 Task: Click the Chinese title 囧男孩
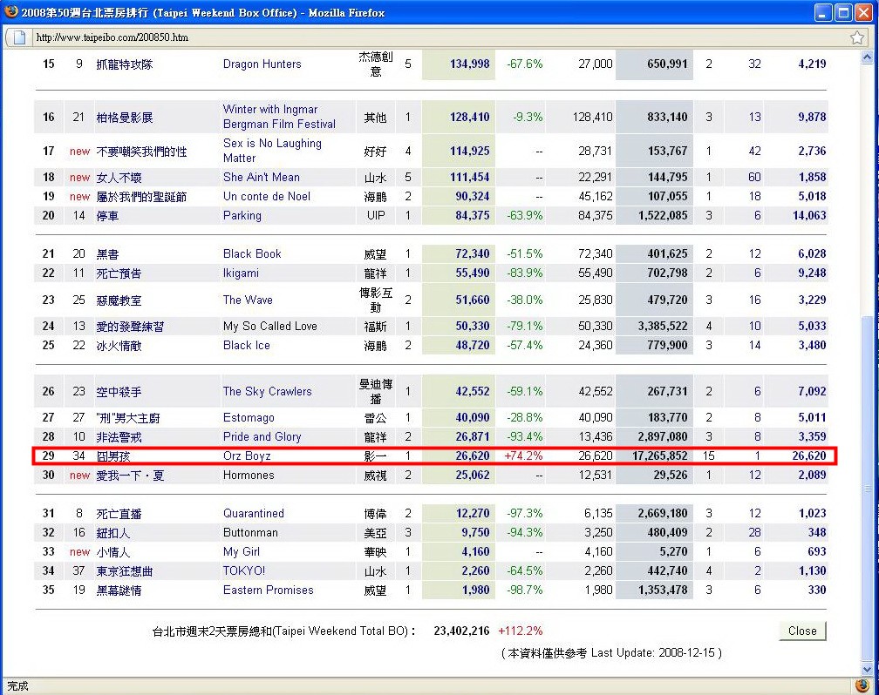[x=112, y=455]
